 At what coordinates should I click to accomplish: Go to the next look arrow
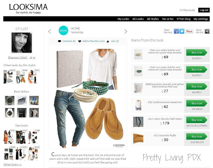[x=126, y=32]
